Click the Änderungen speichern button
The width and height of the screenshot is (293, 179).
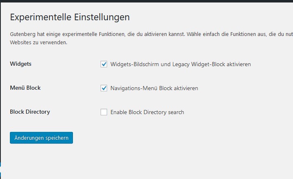click(41, 138)
